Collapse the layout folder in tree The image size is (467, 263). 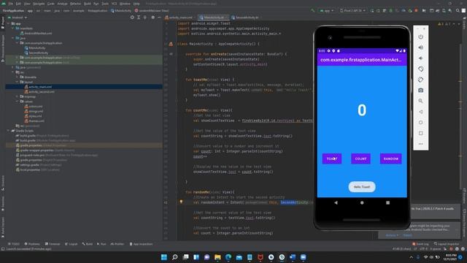(18, 82)
